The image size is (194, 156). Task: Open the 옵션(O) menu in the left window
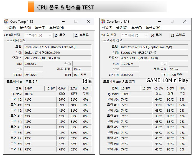[25, 28]
